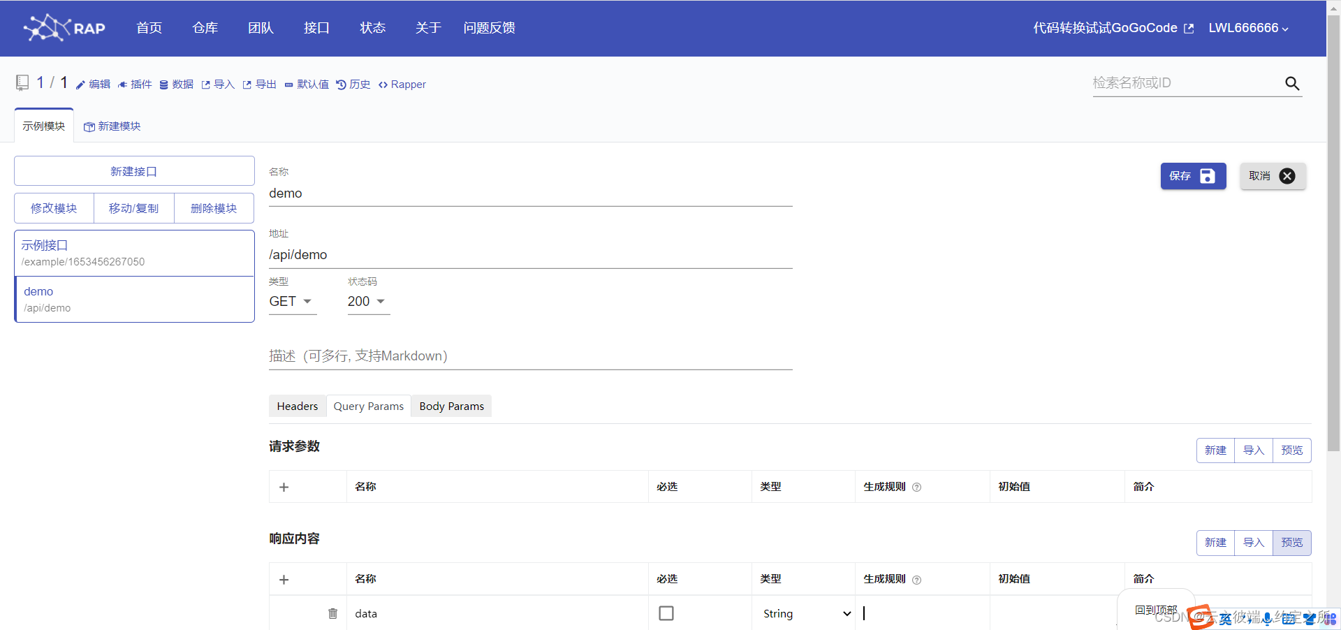Delete the data row via trash icon
The height and width of the screenshot is (630, 1341).
(332, 613)
